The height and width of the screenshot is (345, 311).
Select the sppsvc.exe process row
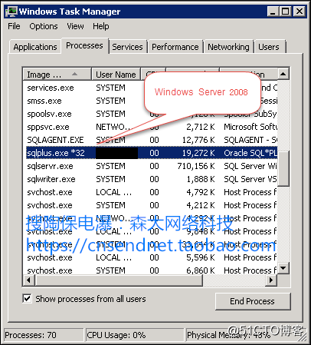tap(150, 127)
